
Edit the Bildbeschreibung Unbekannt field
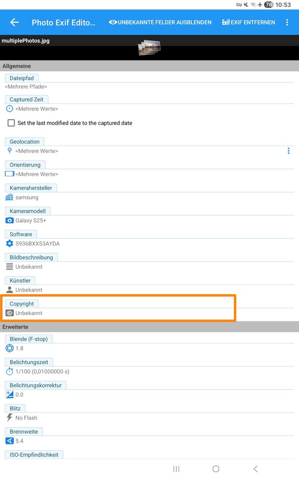point(29,267)
